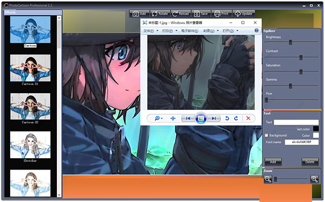Print the image via Print button

[x=222, y=14]
